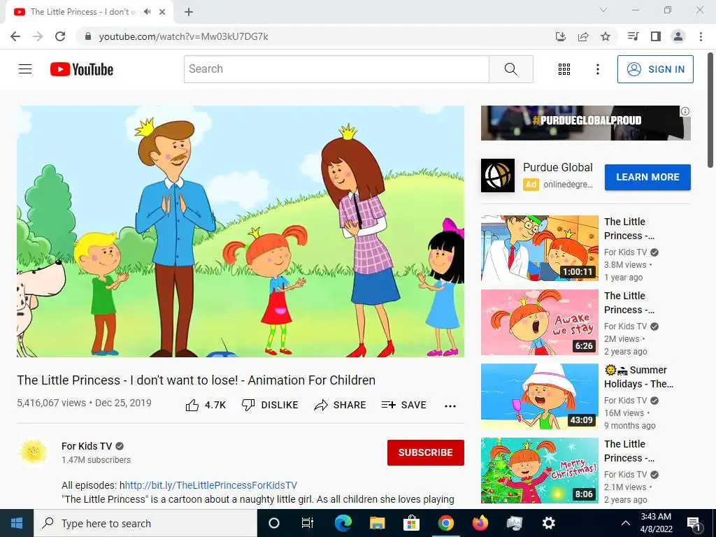Click the main video player

(x=241, y=231)
